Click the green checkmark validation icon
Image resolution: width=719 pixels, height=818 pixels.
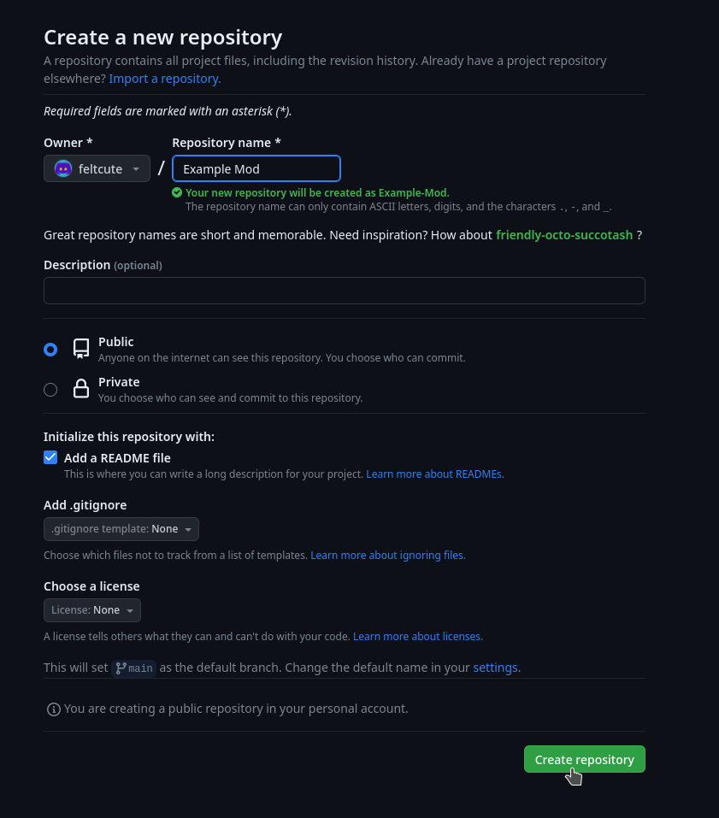[x=177, y=193]
